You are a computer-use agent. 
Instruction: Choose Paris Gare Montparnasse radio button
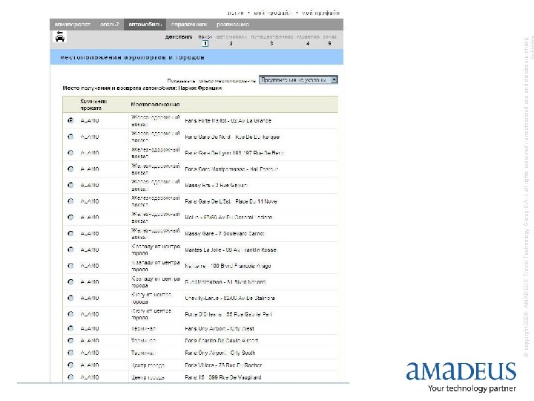(x=70, y=169)
